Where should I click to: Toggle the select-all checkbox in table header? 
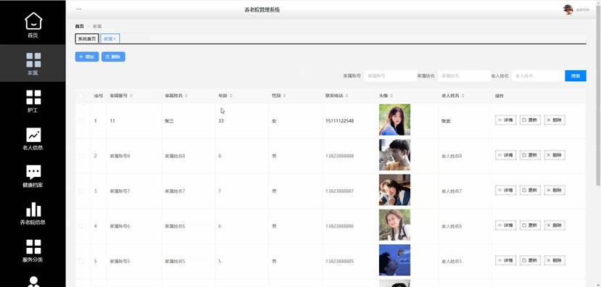[80, 96]
